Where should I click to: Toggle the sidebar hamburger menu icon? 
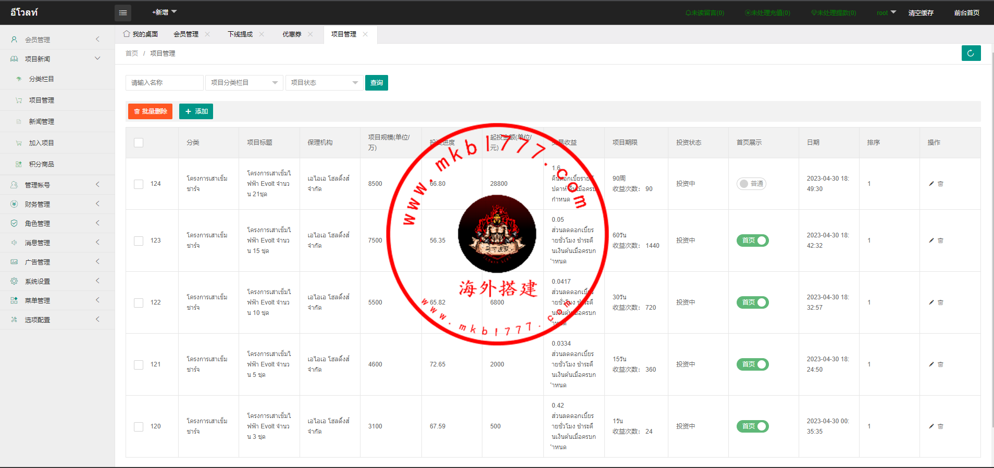(x=123, y=12)
